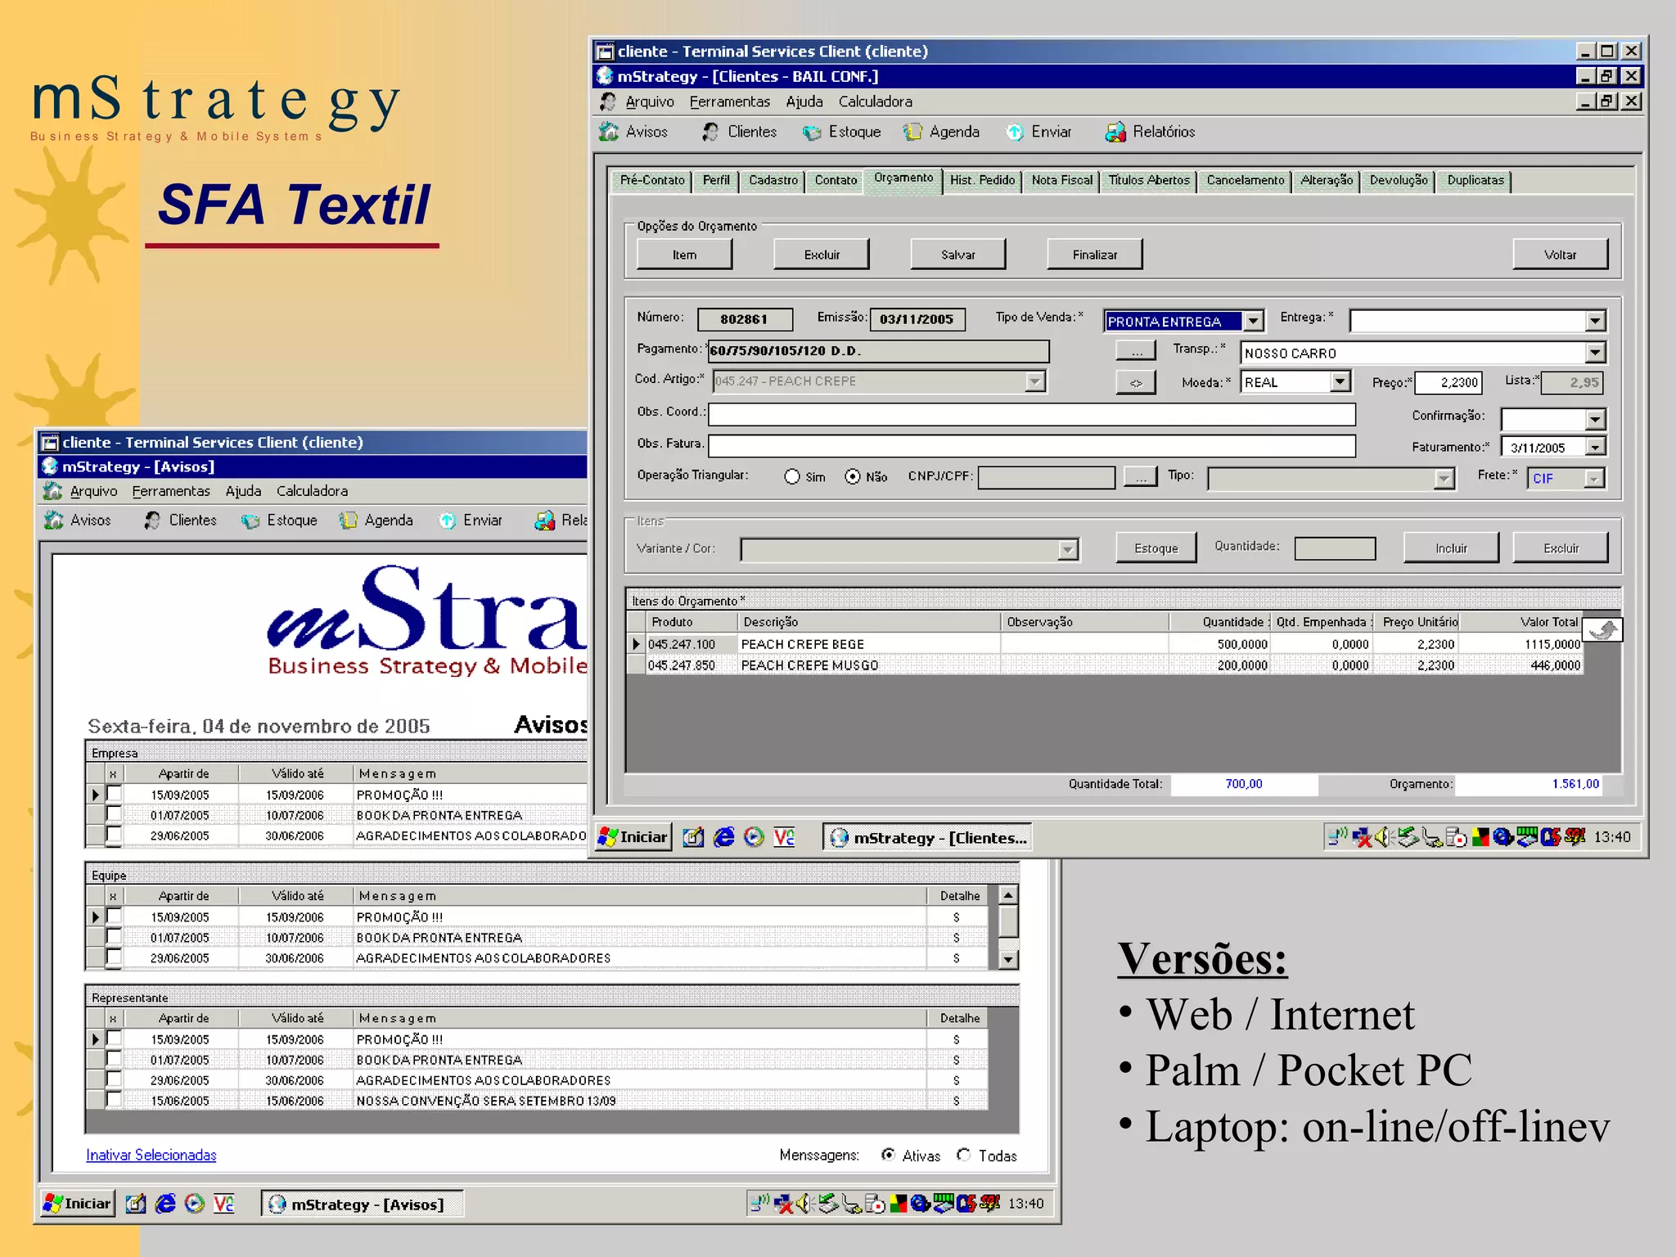
Task: Open the Tipo de Venda dropdown
Action: pyautogui.click(x=1253, y=321)
